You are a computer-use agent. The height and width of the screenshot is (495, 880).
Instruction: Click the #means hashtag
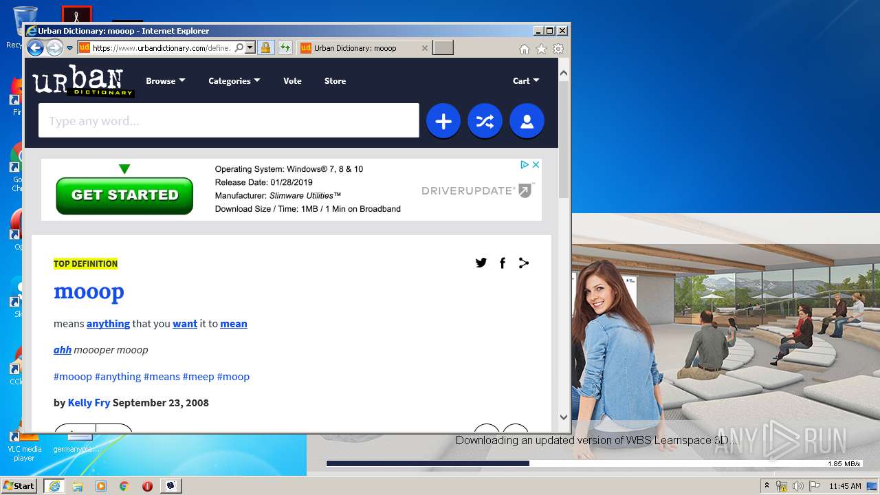(x=162, y=377)
